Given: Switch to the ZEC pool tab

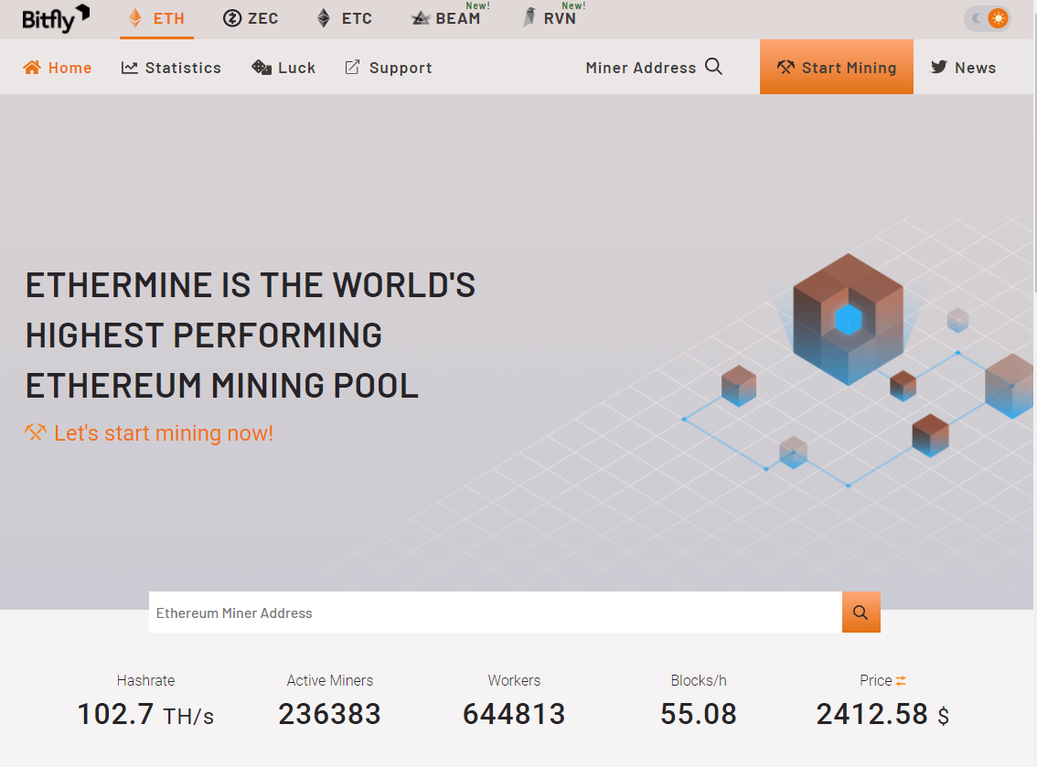Looking at the screenshot, I should point(251,18).
